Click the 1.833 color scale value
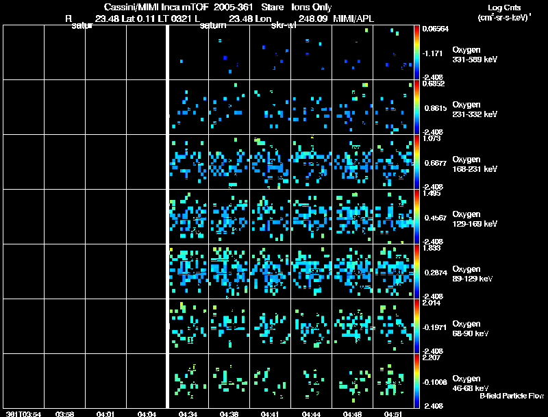548x417 pixels. (x=432, y=248)
